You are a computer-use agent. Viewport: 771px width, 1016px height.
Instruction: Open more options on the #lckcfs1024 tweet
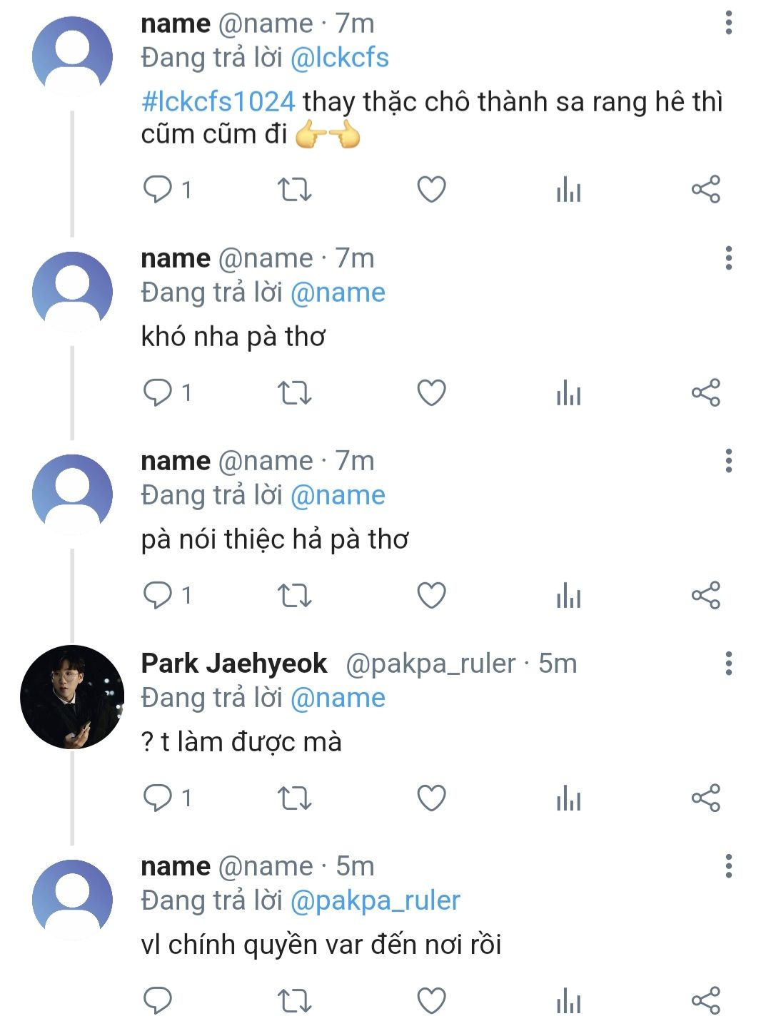pos(728,23)
